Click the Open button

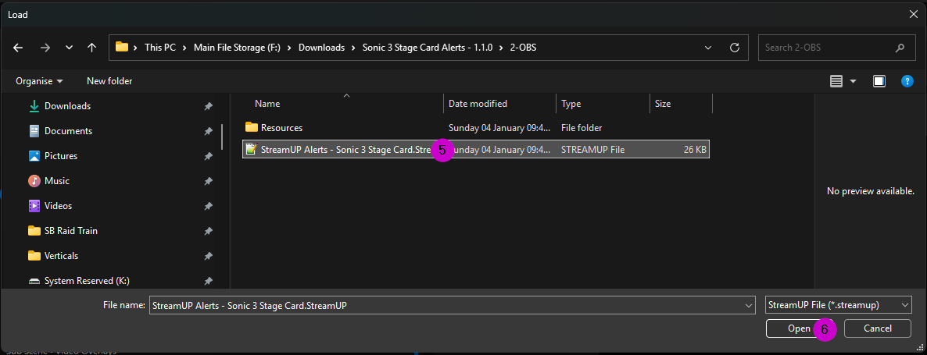(x=798, y=328)
